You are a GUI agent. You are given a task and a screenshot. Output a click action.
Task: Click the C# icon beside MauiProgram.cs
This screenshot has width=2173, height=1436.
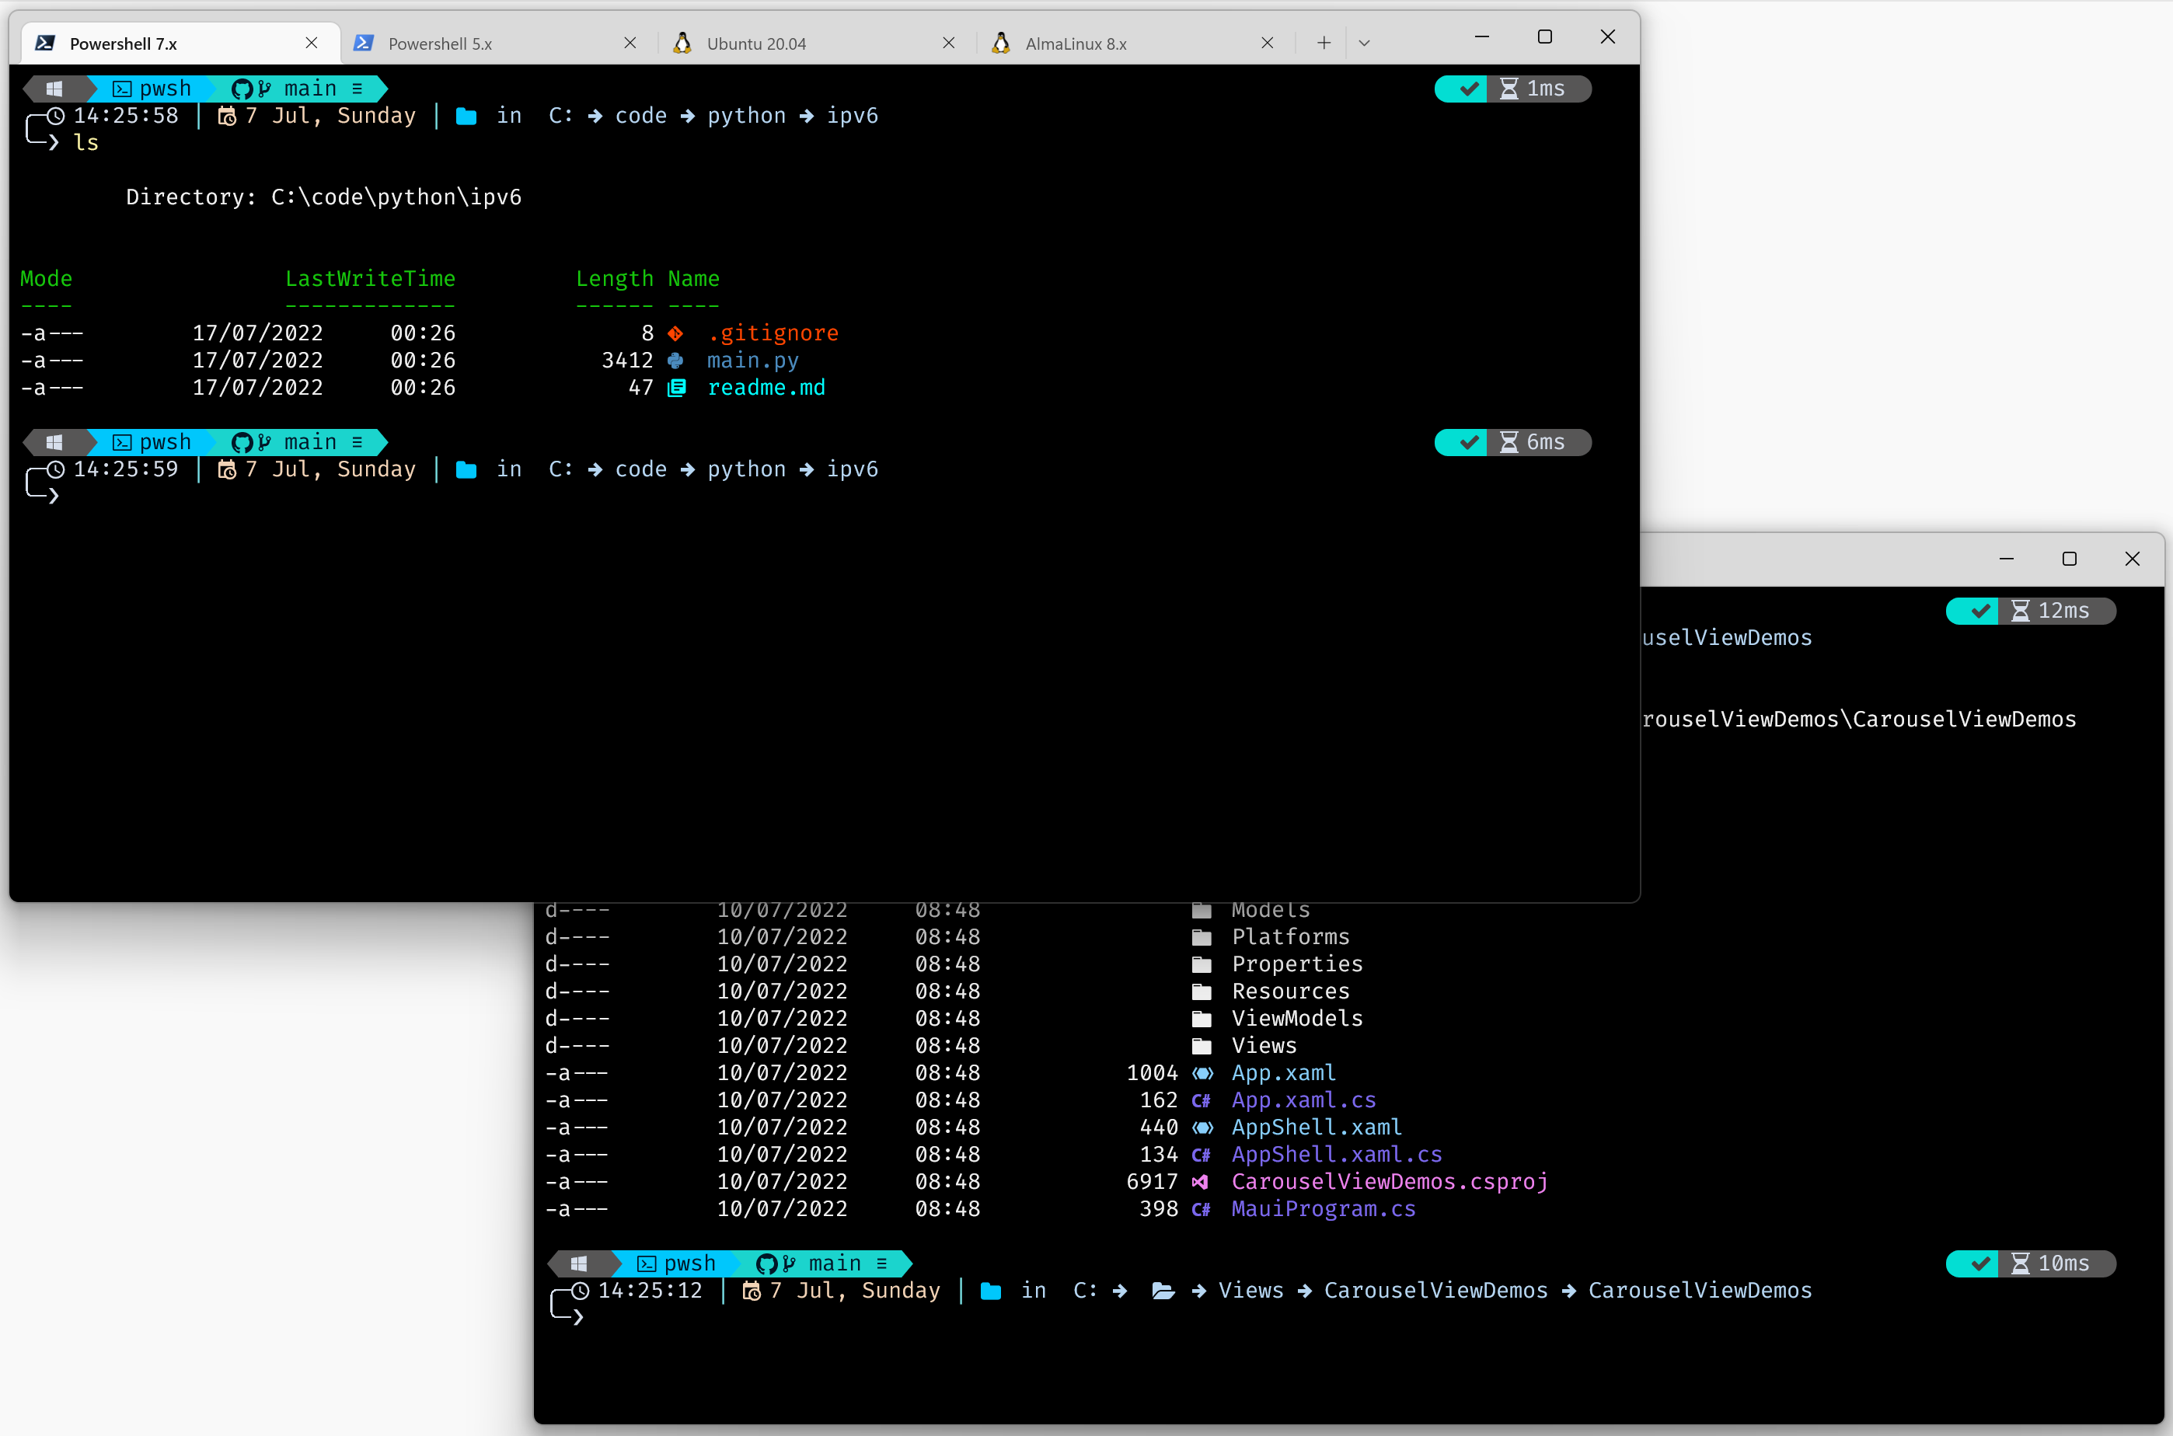point(1201,1209)
